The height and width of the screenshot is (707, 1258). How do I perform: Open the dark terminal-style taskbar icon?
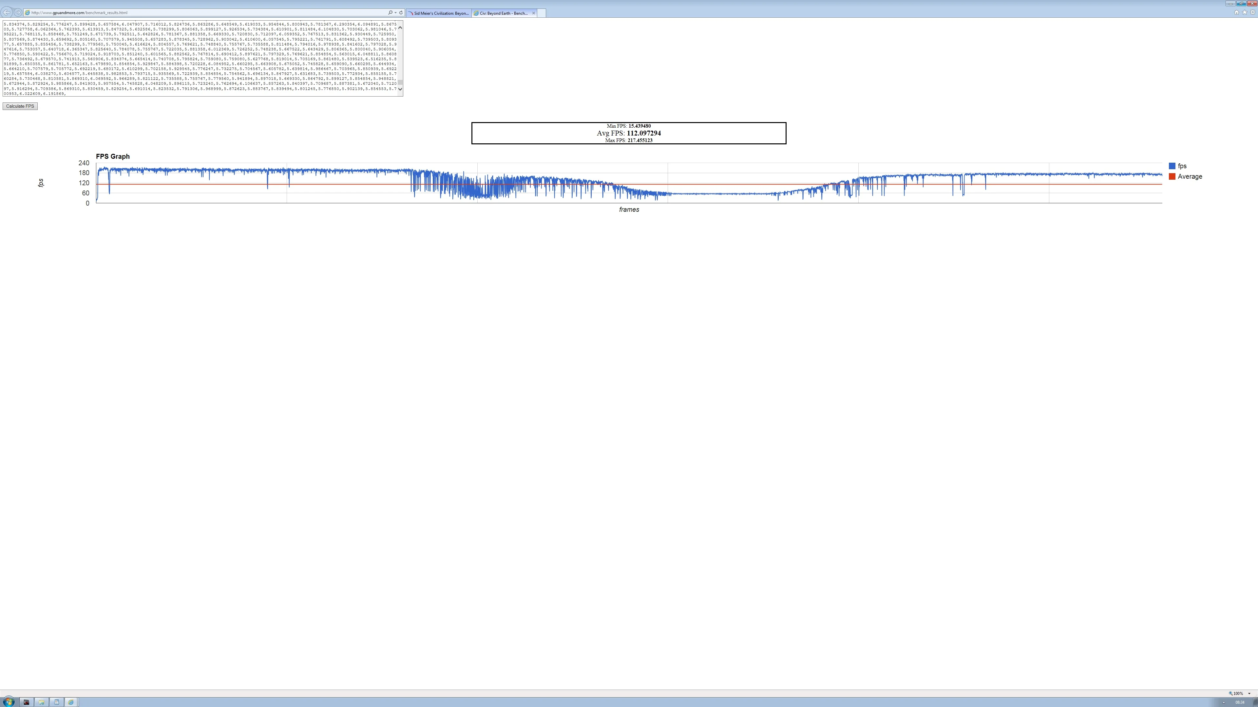click(x=26, y=702)
